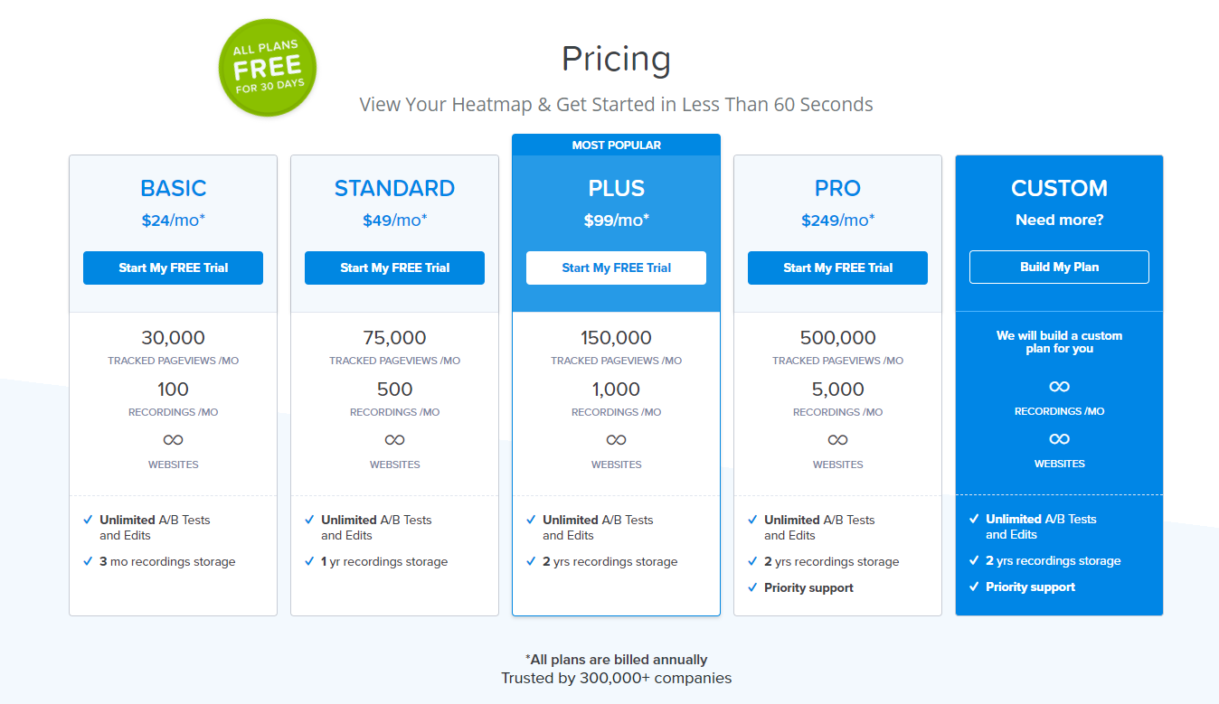Click the infinity recordings icon in Custom plan

1059,387
